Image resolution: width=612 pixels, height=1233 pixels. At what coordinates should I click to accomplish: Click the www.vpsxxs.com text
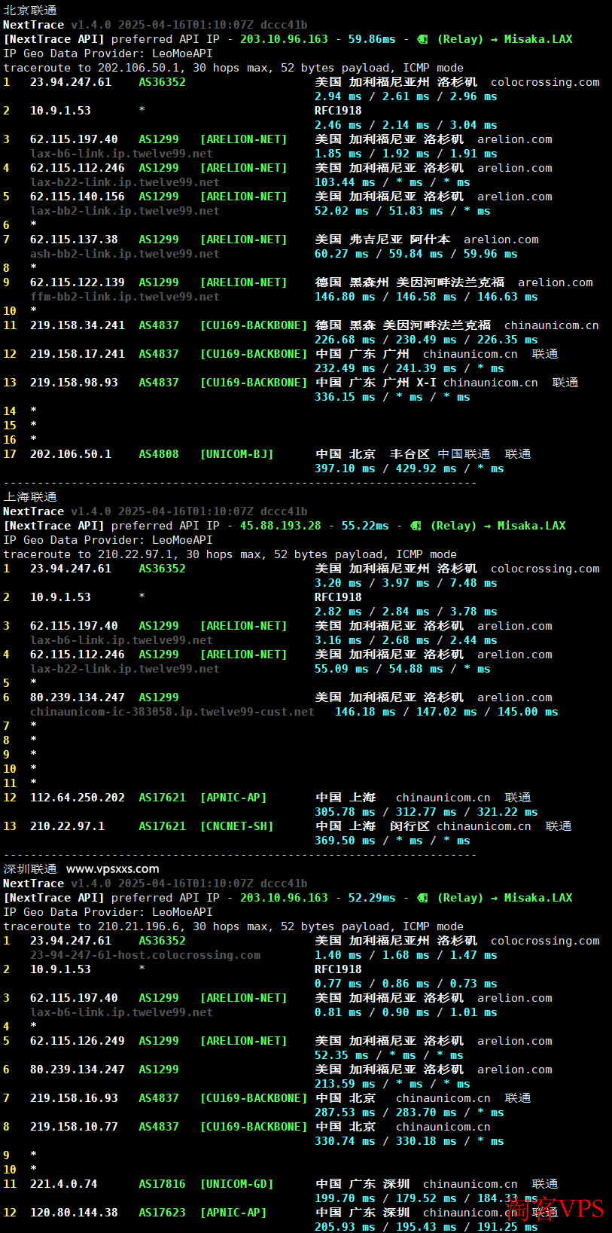pyautogui.click(x=113, y=869)
